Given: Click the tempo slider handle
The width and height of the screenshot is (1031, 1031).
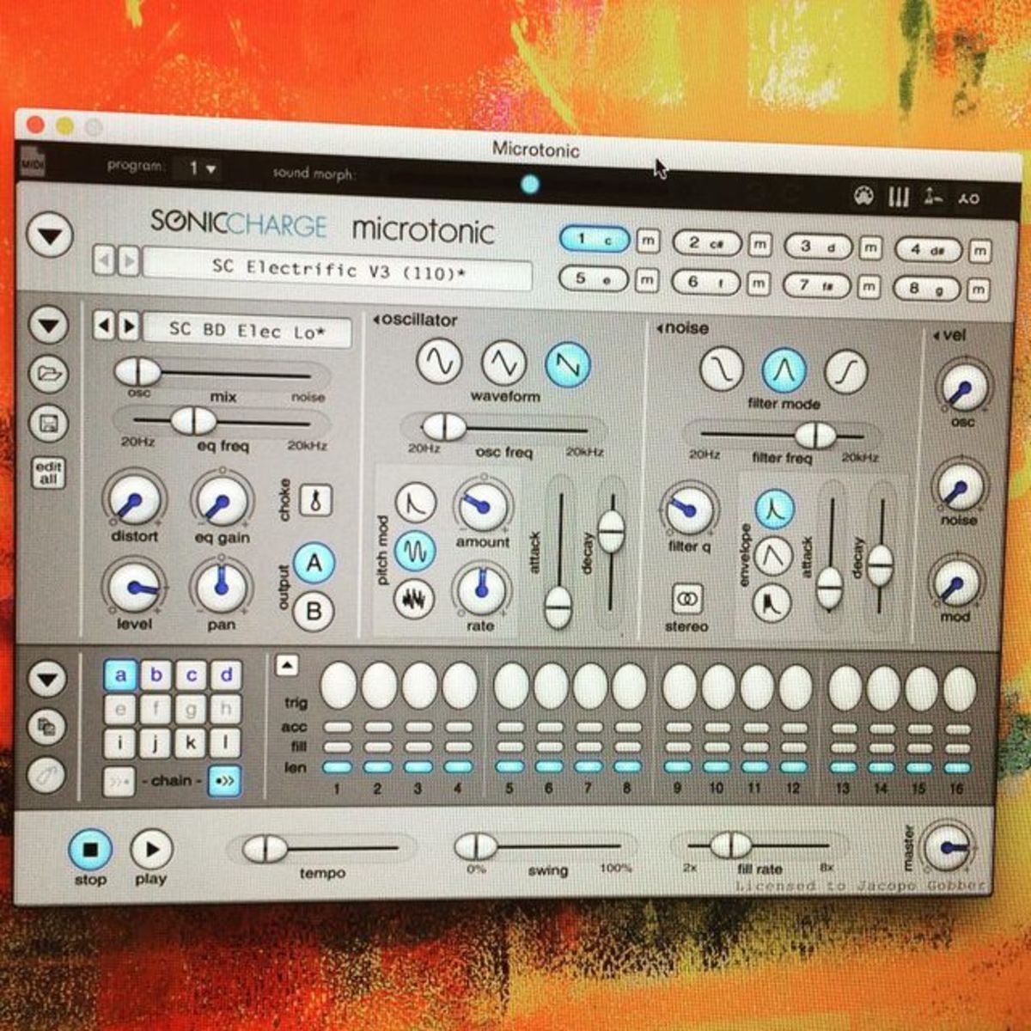Looking at the screenshot, I should pyautogui.click(x=265, y=849).
